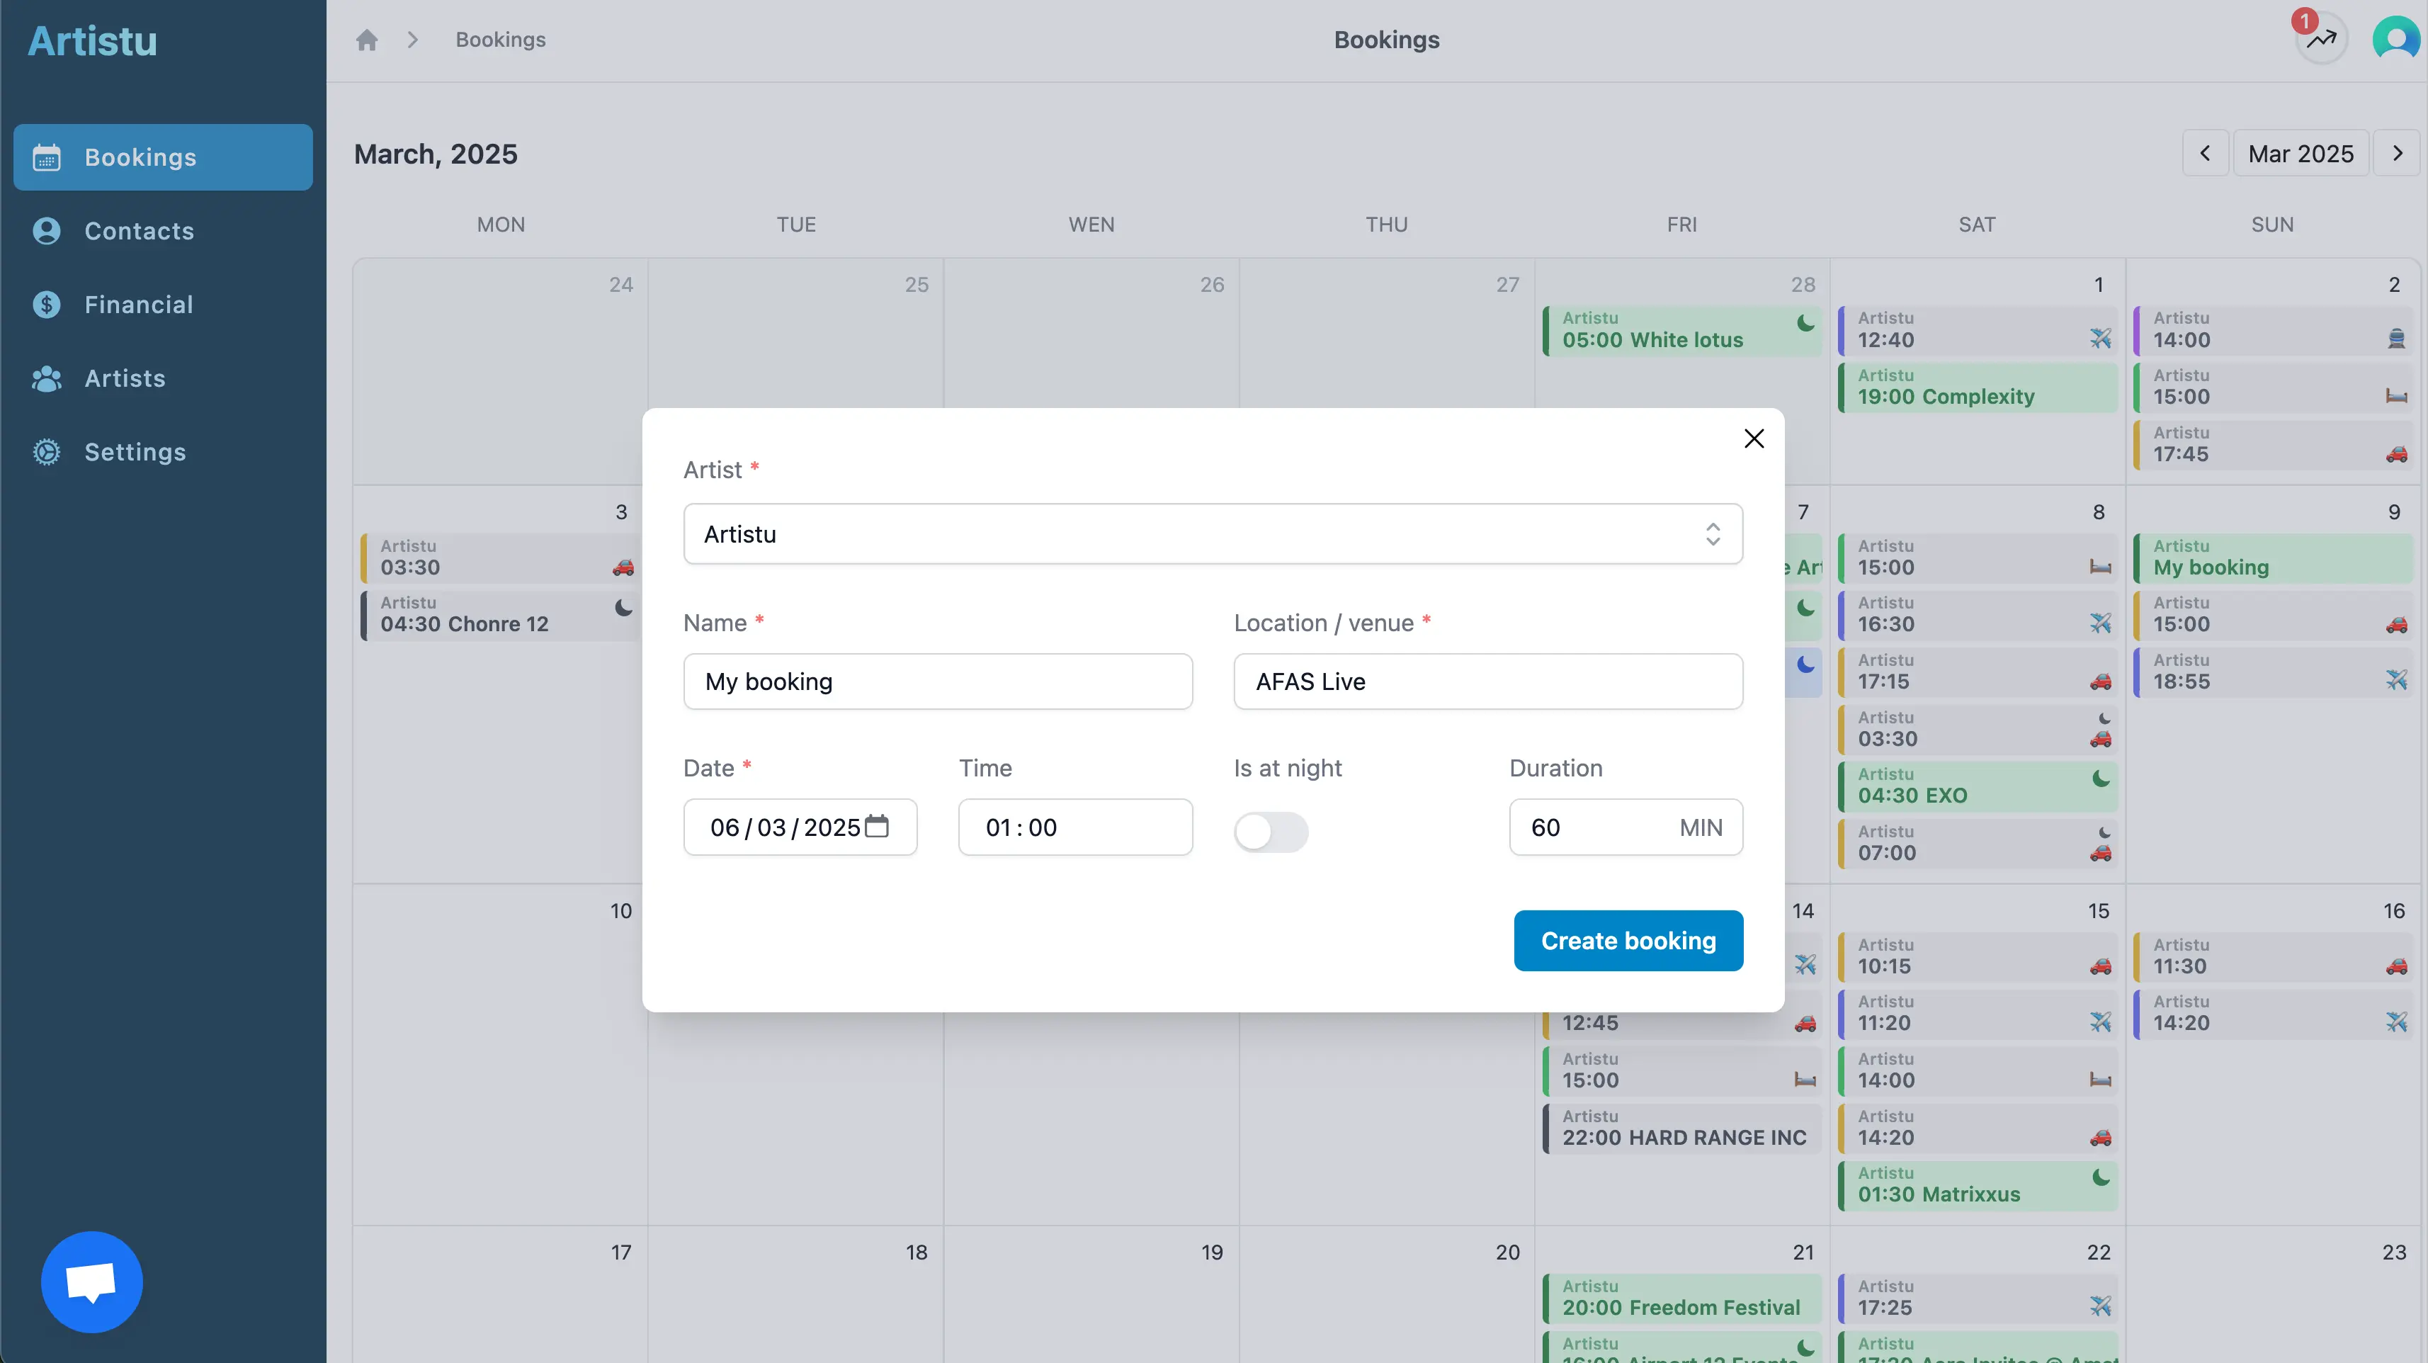The image size is (2428, 1363).
Task: Click the Bookings breadcrumb link
Action: tap(501, 40)
